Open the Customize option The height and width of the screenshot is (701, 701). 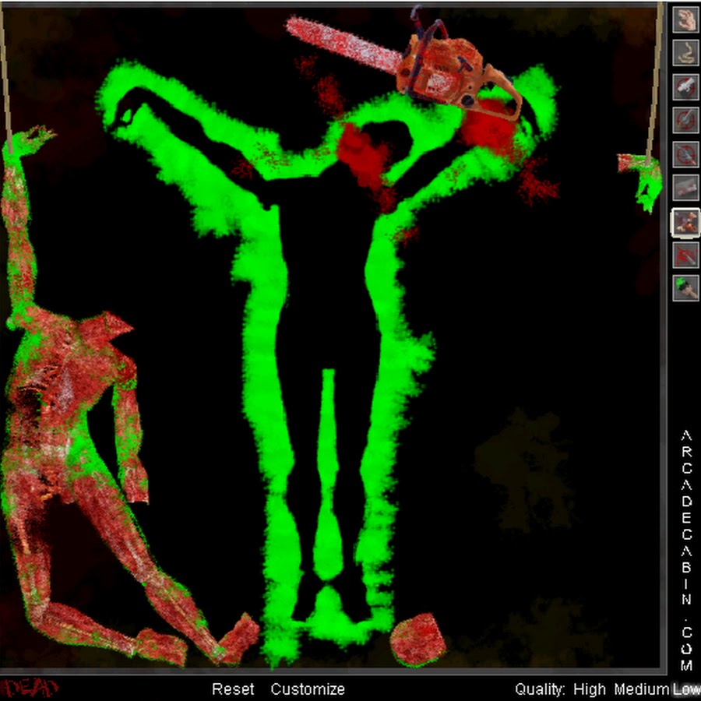pos(308,689)
